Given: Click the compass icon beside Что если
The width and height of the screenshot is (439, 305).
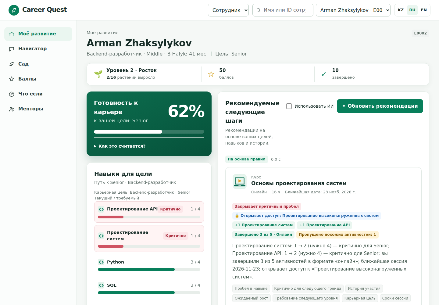Looking at the screenshot, I should (12, 94).
